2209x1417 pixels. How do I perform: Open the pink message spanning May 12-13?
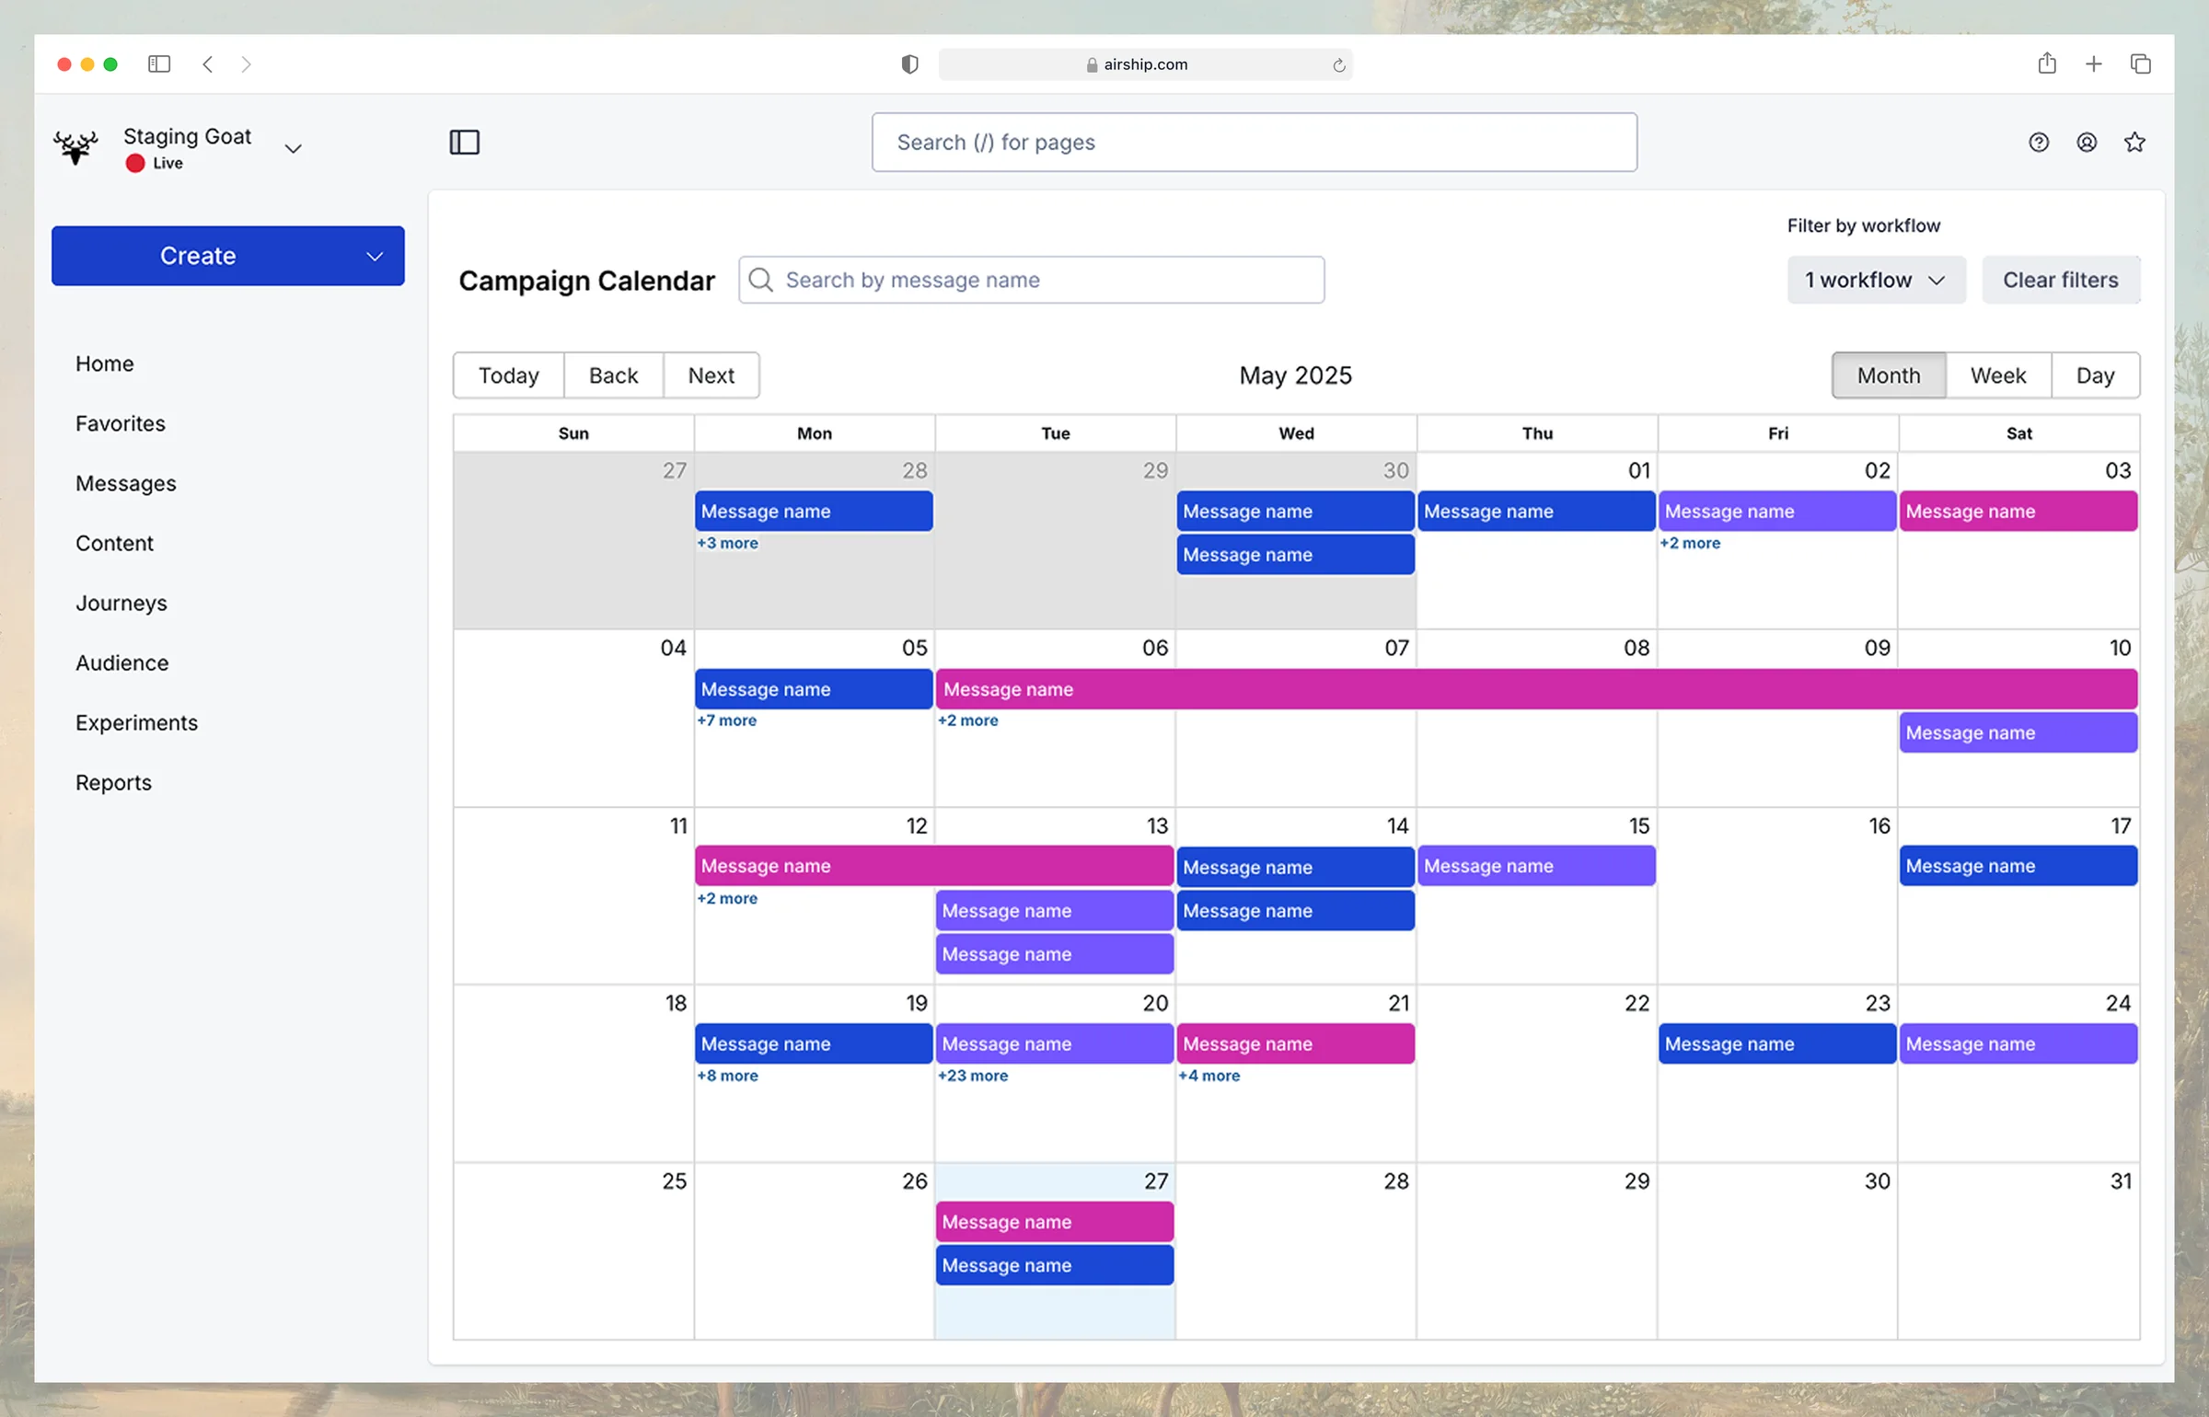pos(934,866)
